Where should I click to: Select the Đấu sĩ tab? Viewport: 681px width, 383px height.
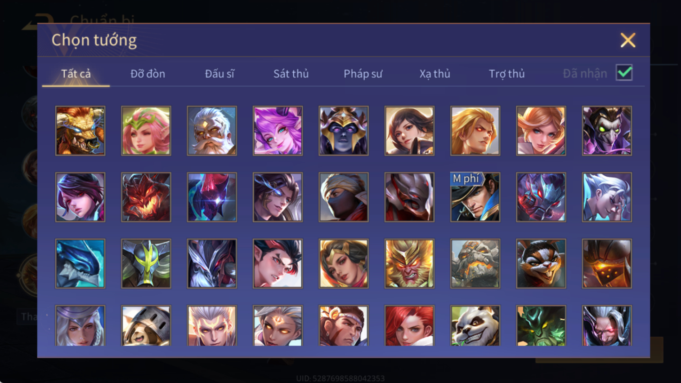(x=220, y=74)
